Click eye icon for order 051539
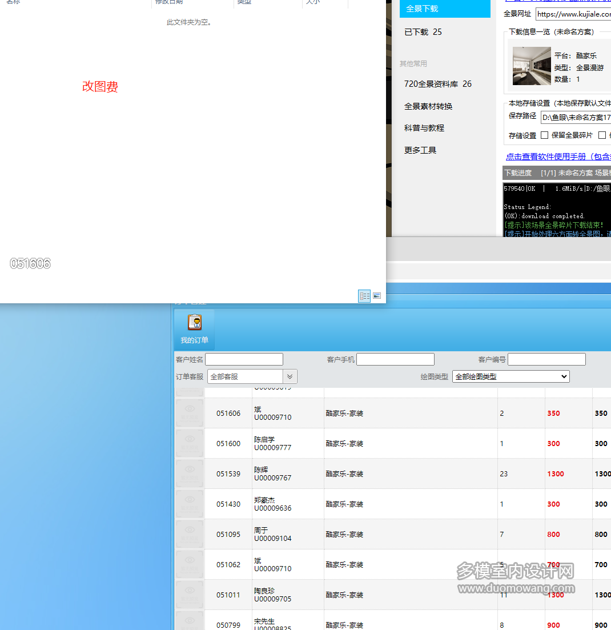Screen dimensions: 611x630 coord(190,473)
